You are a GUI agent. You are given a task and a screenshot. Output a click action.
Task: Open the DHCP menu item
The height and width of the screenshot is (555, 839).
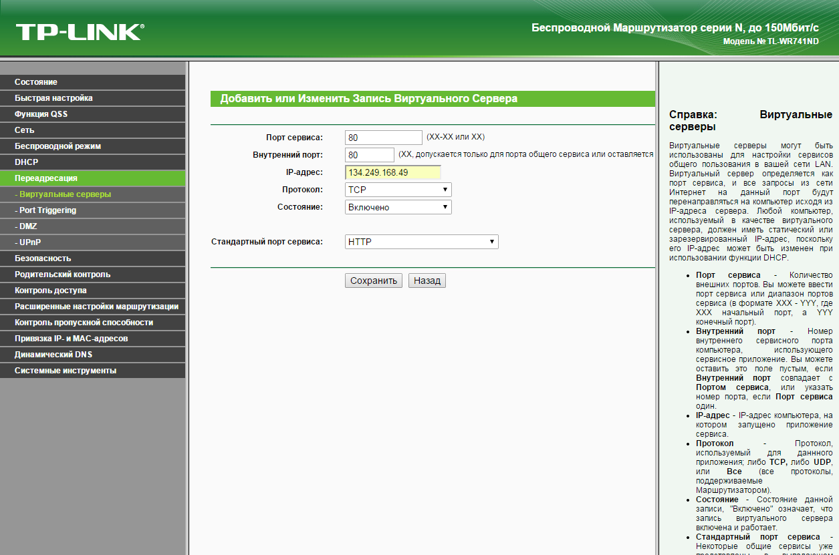pyautogui.click(x=93, y=162)
